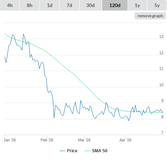Image resolution: width=167 pixels, height=160 pixels.
Task: Click the remove graph button
Action: [150, 16]
